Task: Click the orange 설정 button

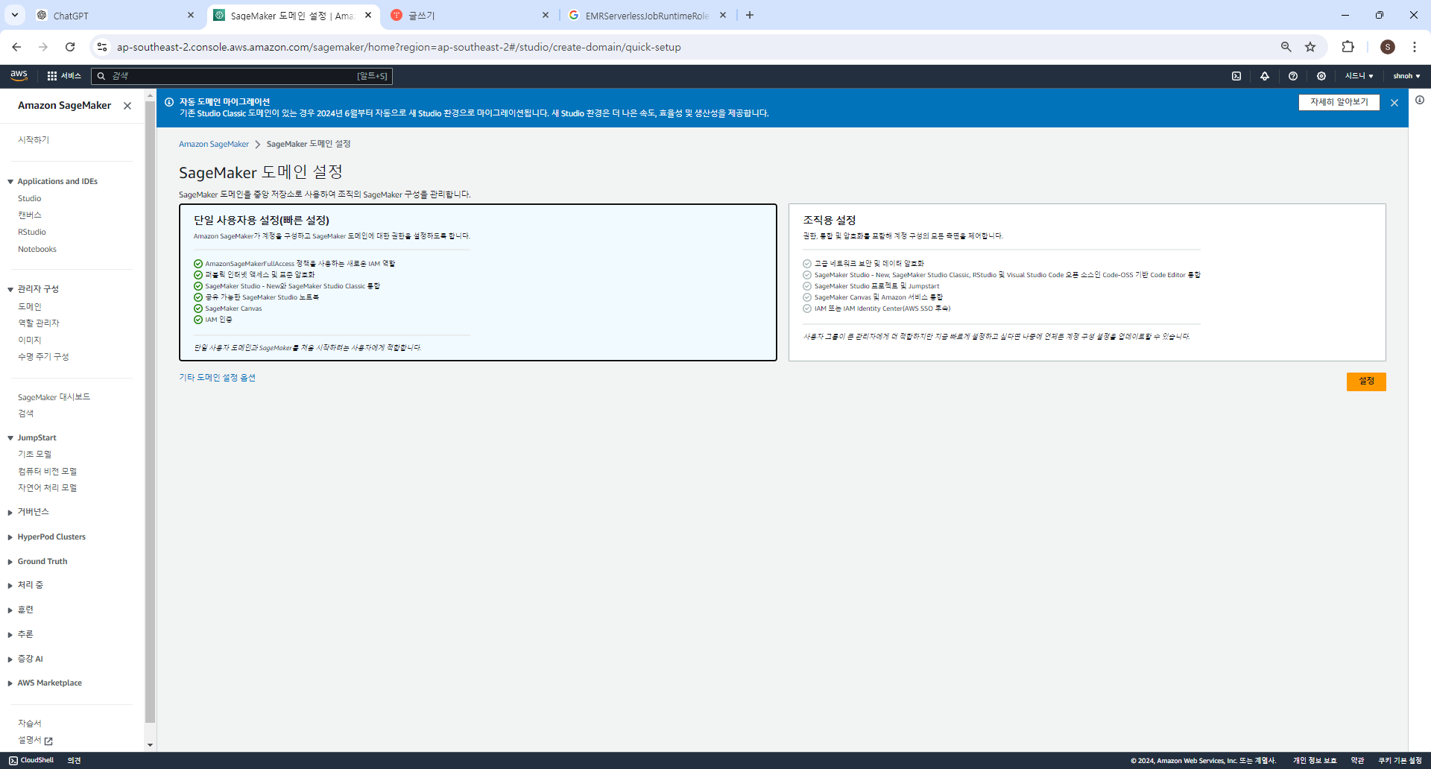Action: [1366, 382]
